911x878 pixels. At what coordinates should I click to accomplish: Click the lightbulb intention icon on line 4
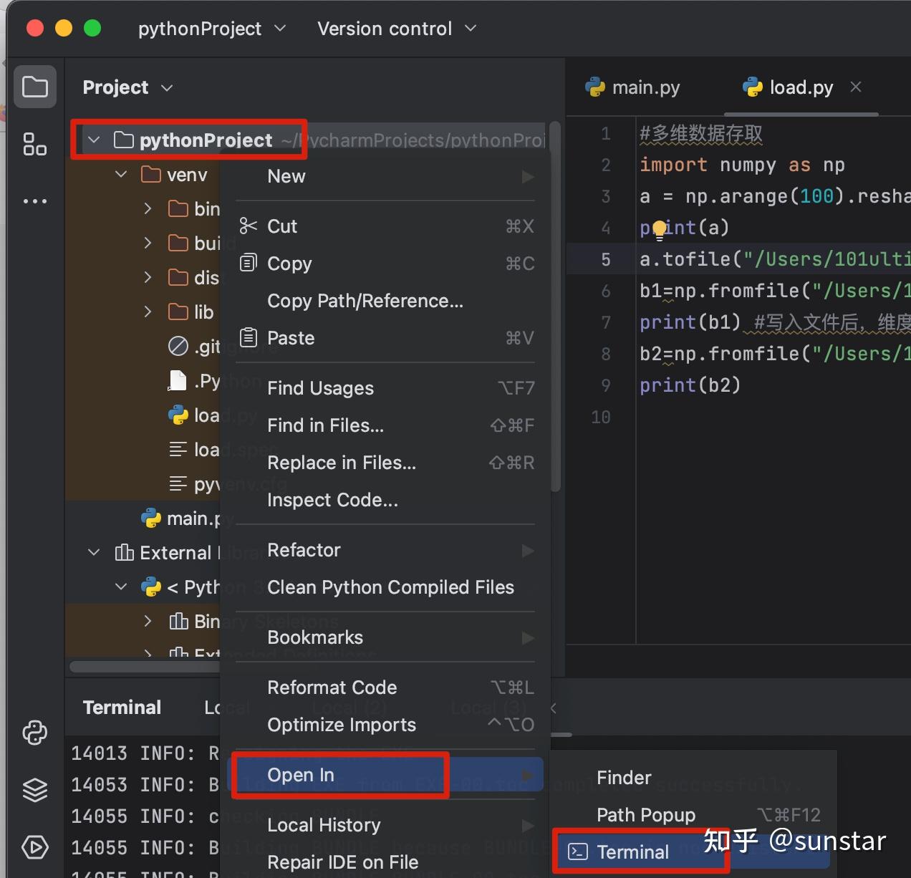coord(659,229)
